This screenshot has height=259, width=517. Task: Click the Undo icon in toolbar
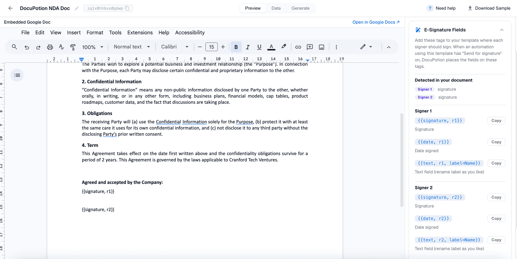(x=27, y=47)
